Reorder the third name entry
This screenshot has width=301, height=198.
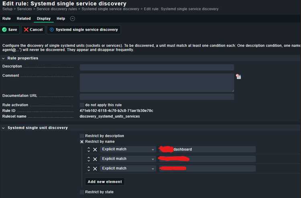click(x=89, y=169)
